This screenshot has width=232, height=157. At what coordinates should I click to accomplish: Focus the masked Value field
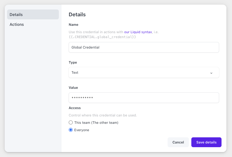click(x=144, y=98)
